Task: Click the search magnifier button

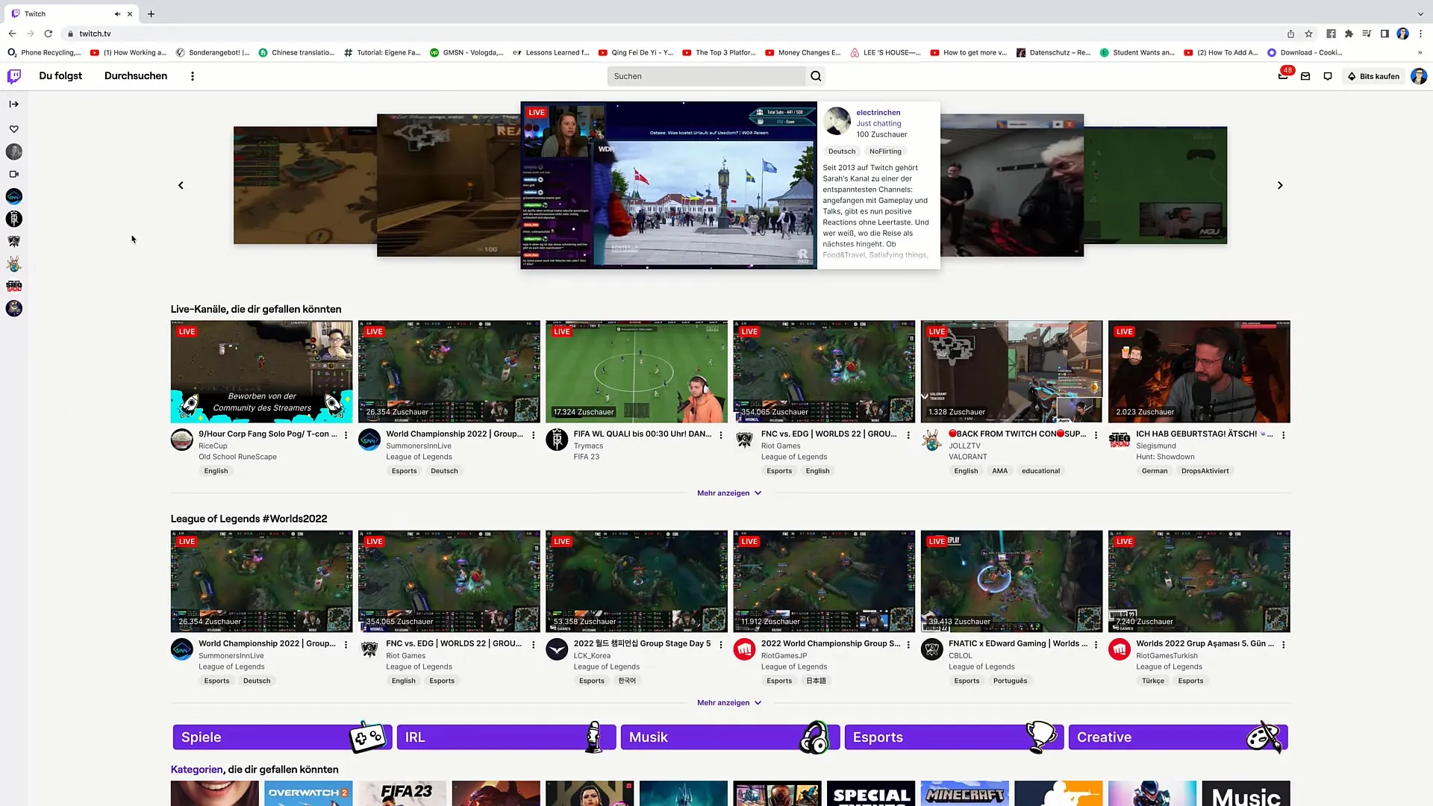Action: click(816, 76)
